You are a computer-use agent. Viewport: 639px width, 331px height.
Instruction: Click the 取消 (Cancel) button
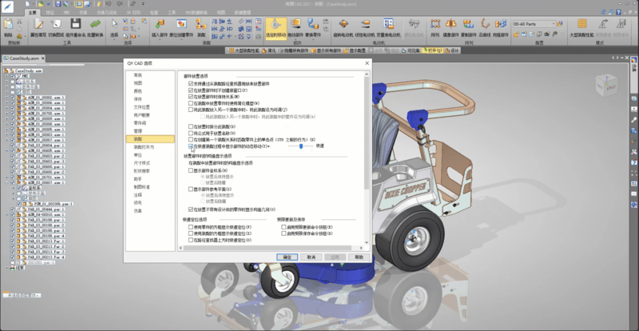(x=312, y=257)
